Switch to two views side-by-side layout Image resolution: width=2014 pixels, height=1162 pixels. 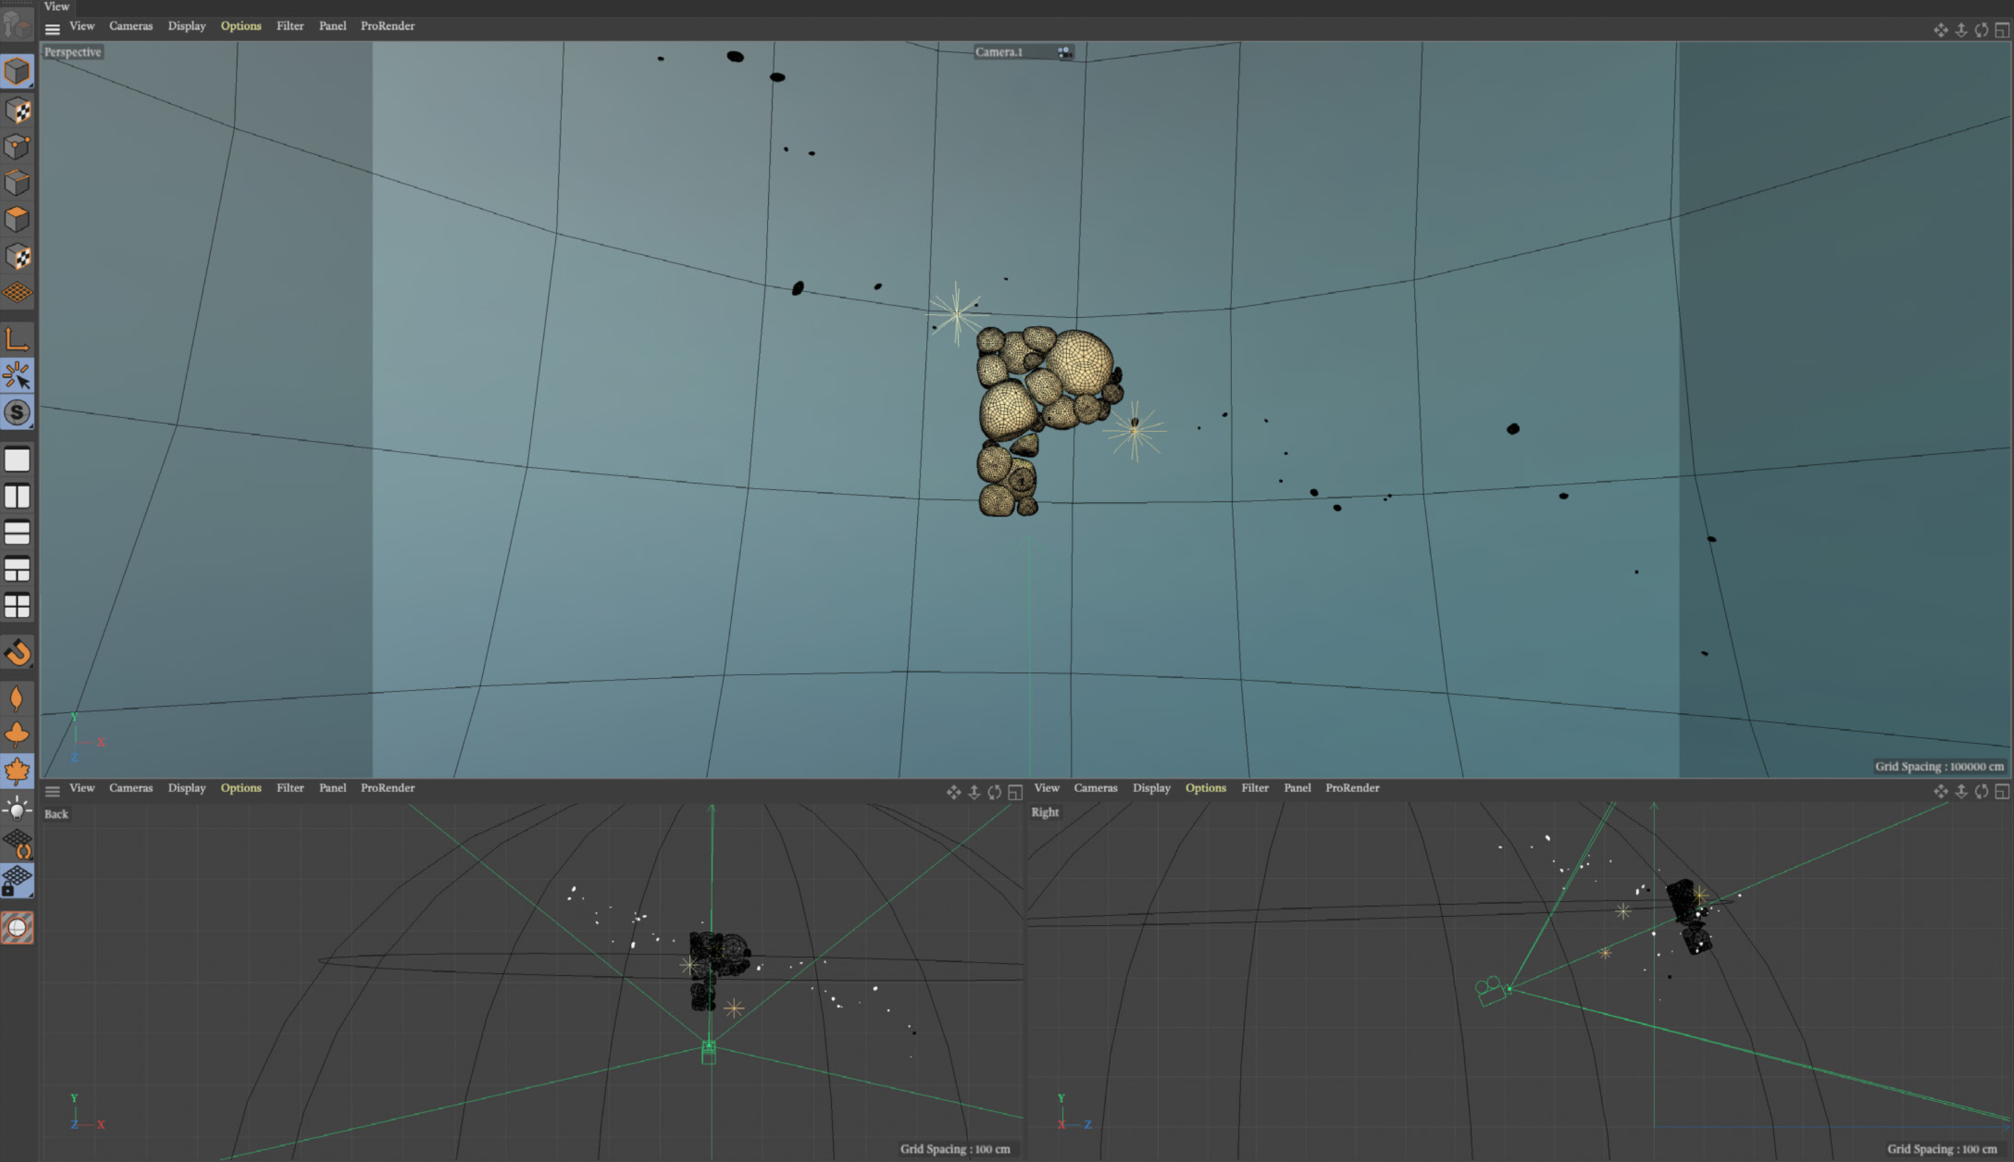(17, 496)
